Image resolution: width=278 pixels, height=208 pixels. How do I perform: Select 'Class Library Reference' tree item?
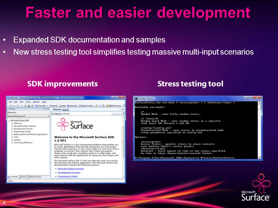tap(23, 142)
